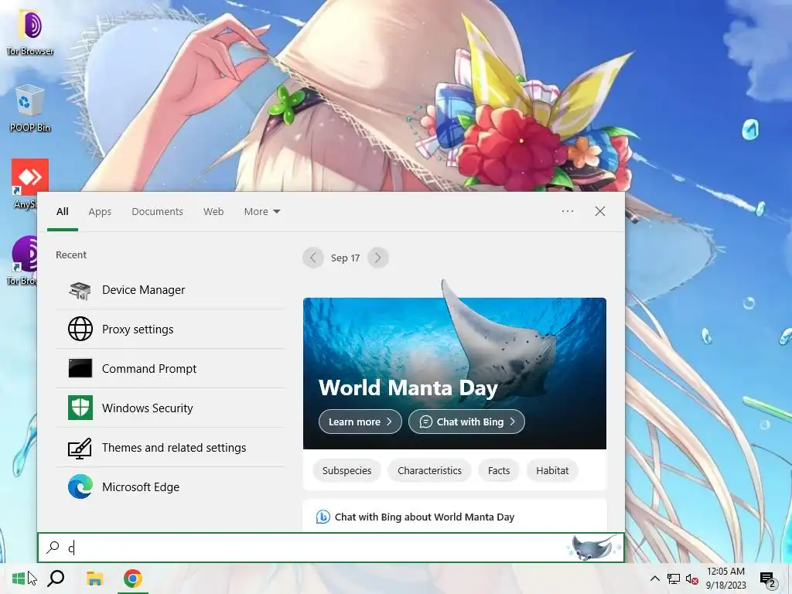Switch to the Apps tab
The image size is (792, 594).
click(100, 212)
